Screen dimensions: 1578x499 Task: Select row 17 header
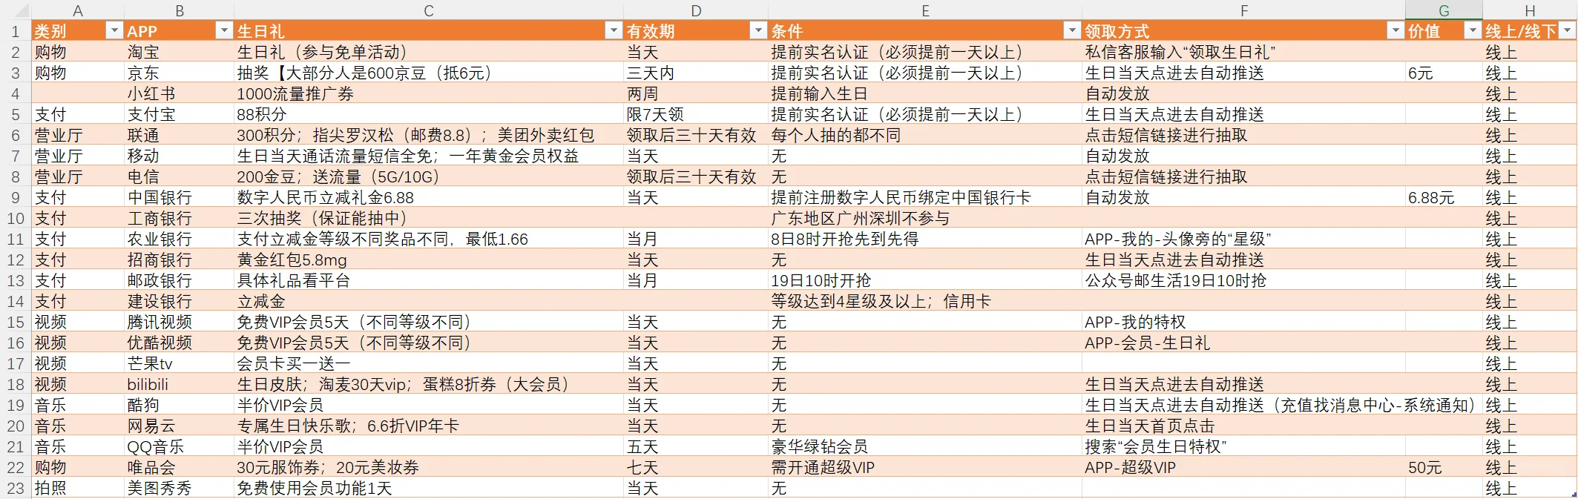point(16,363)
